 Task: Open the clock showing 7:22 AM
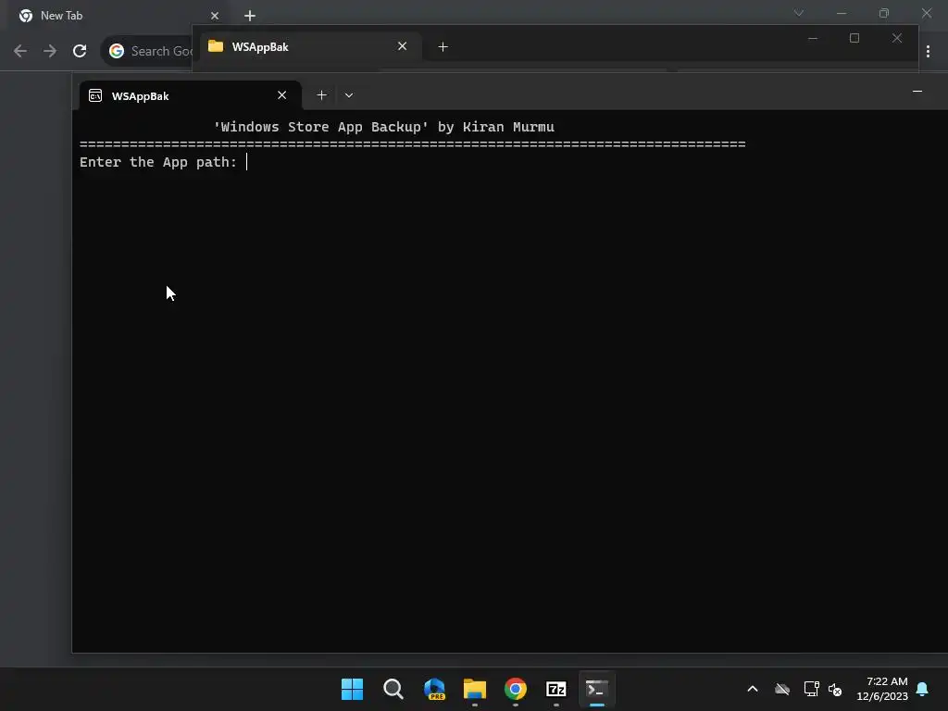882,689
